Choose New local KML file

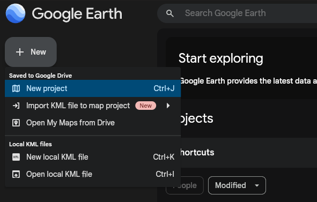pyautogui.click(x=93, y=157)
